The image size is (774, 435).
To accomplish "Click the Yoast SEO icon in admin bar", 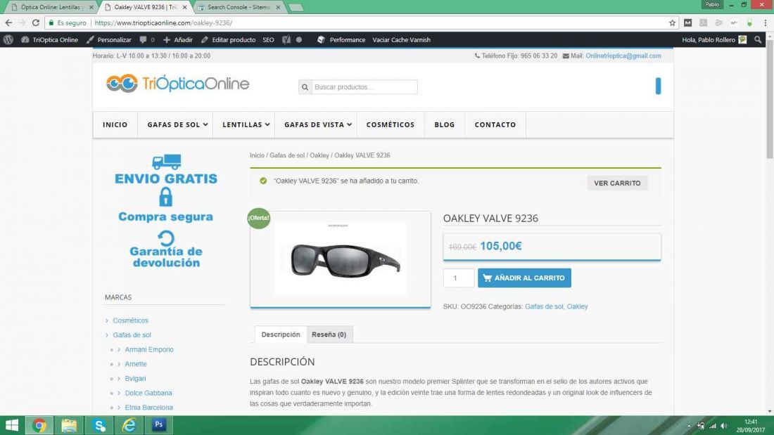I will [x=286, y=40].
